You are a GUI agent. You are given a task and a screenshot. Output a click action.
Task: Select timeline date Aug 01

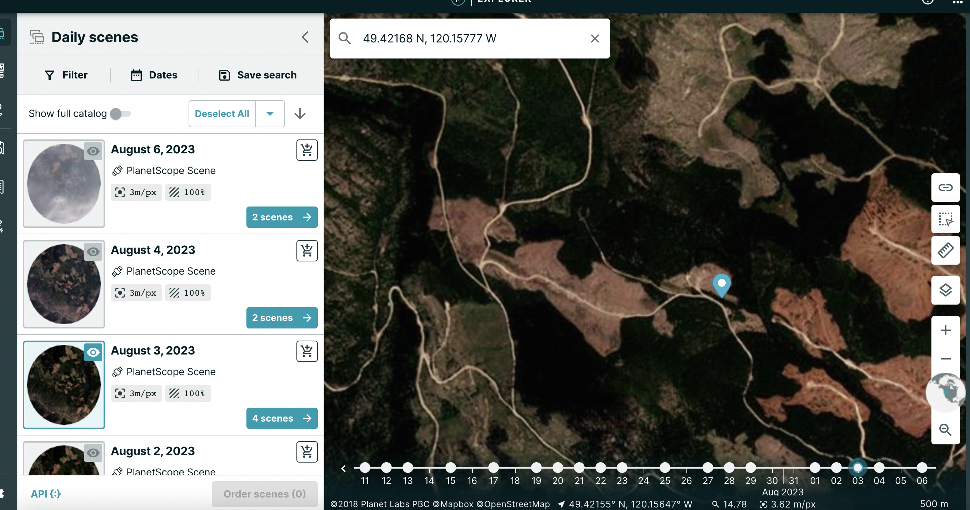tap(815, 468)
